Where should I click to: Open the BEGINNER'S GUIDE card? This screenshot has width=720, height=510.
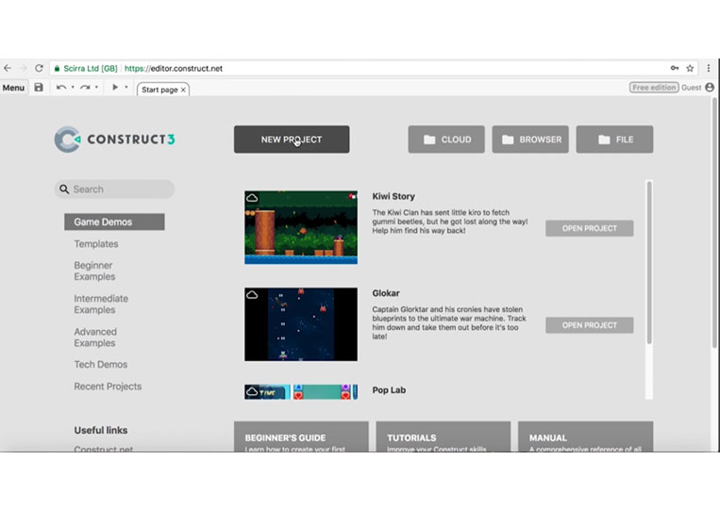[x=301, y=436]
